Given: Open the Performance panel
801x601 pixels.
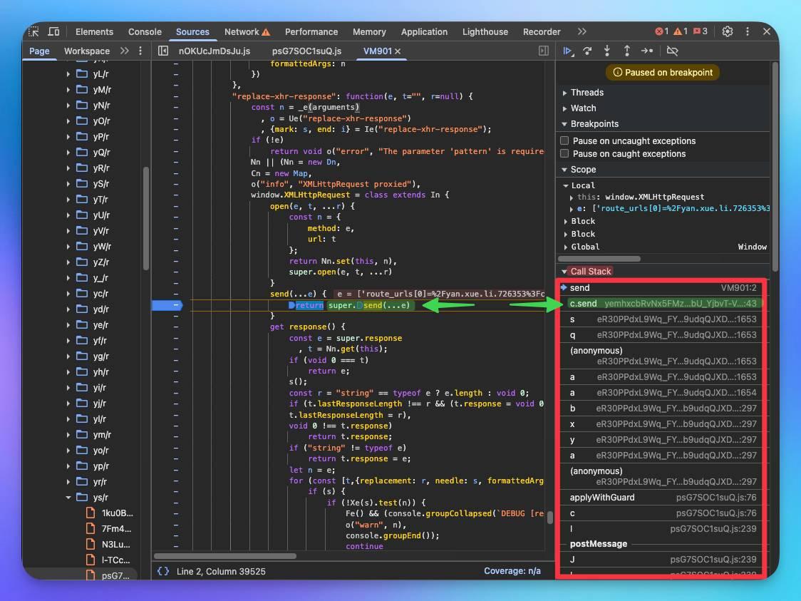Looking at the screenshot, I should tap(311, 31).
